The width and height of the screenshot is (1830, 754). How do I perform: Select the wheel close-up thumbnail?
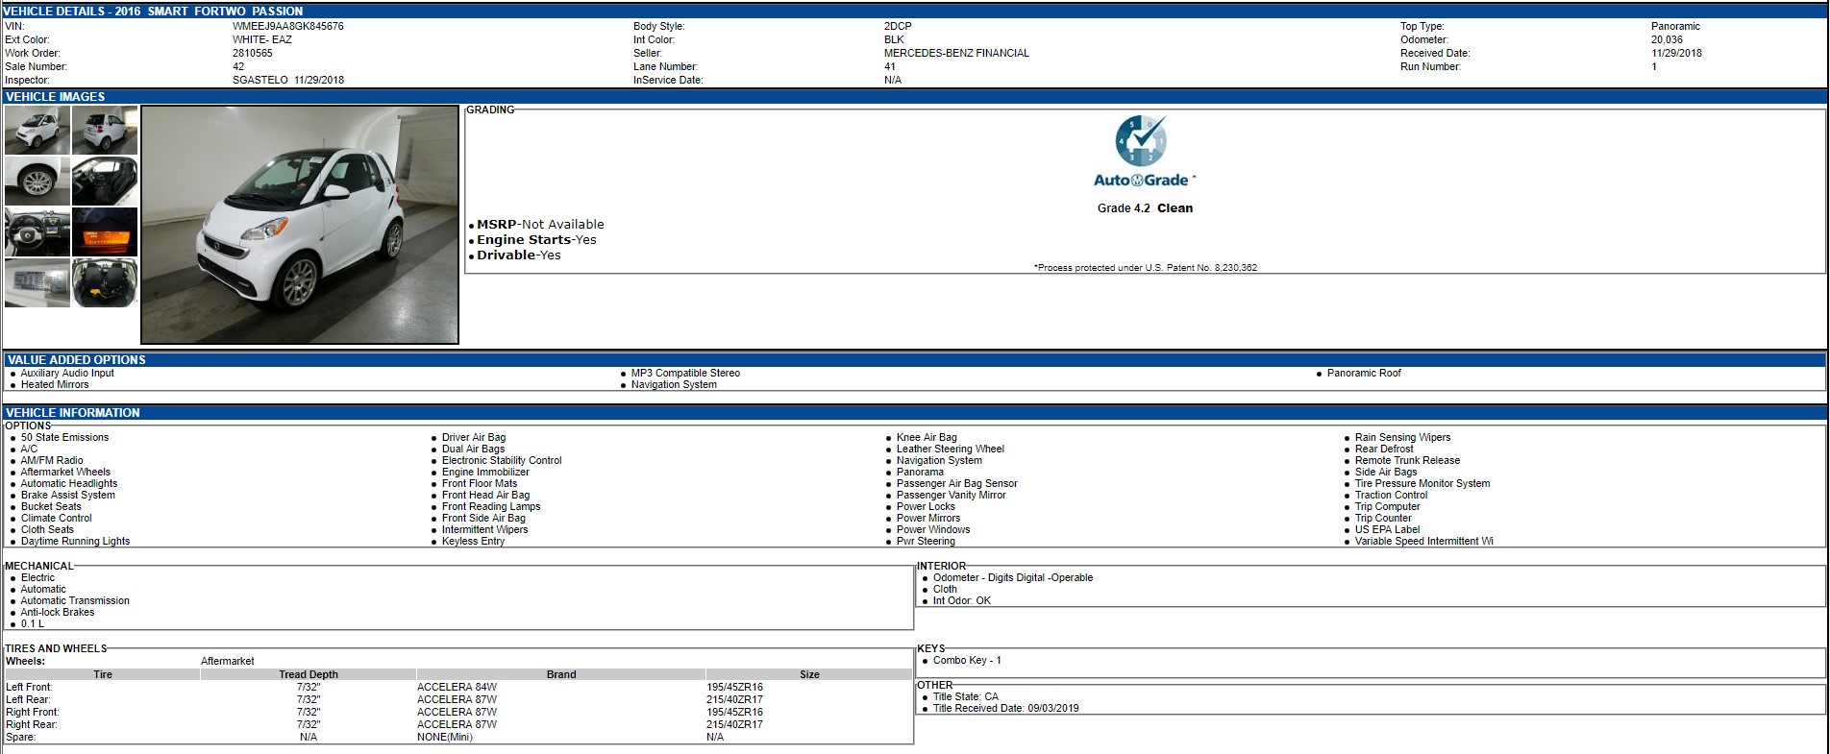coord(37,181)
